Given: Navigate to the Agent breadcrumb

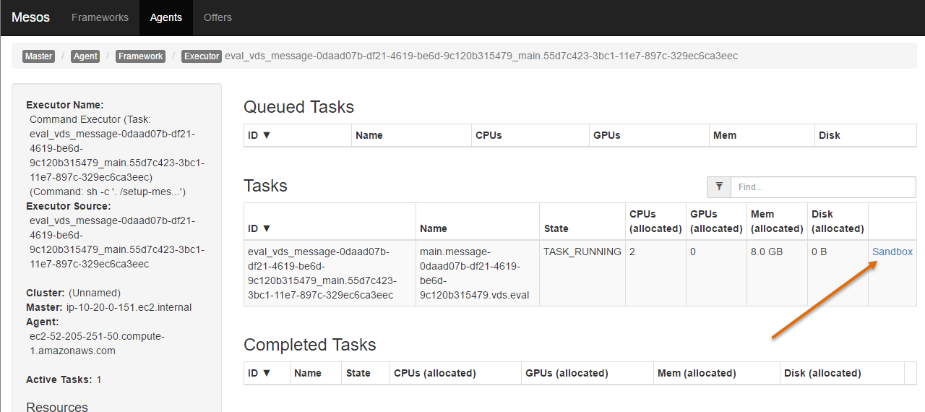Looking at the screenshot, I should pos(85,56).
